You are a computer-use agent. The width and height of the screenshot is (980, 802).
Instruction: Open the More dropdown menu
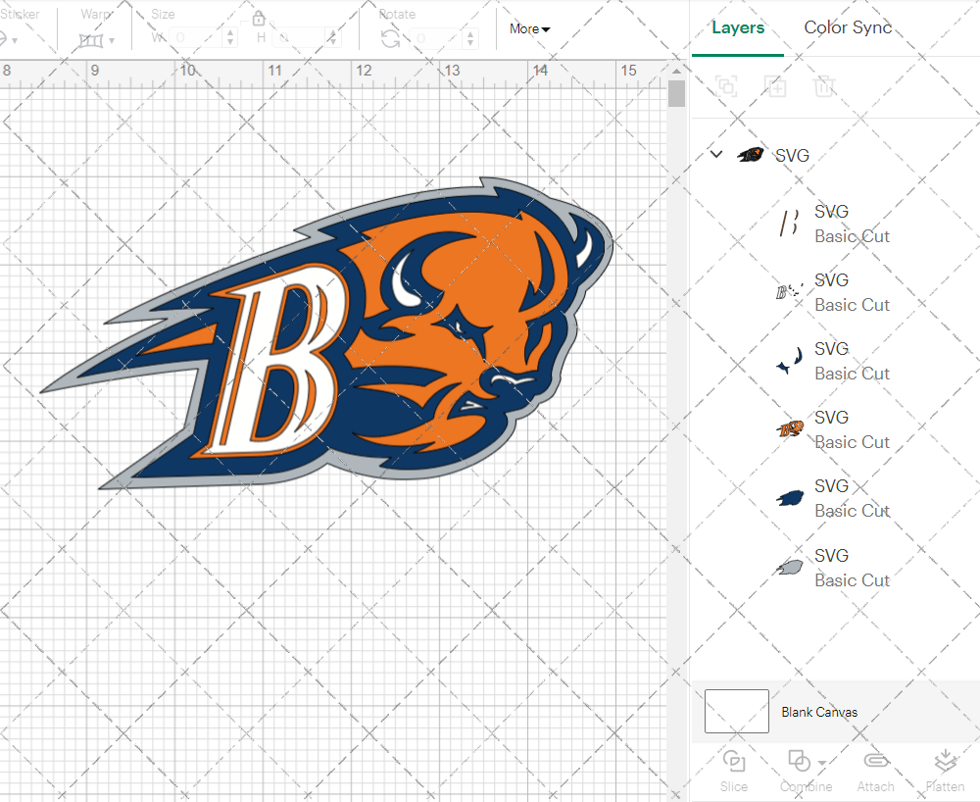click(528, 29)
